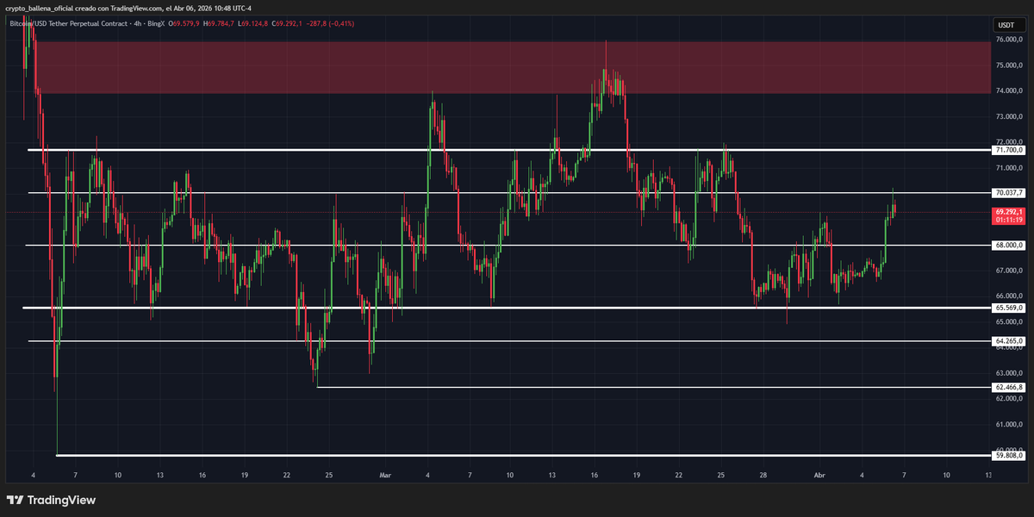The width and height of the screenshot is (1034, 517).
Task: Click the 61.000,0 price axis tick
Action: (1008, 425)
